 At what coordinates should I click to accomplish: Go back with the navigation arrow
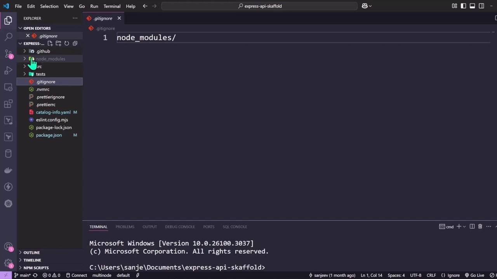[145, 6]
